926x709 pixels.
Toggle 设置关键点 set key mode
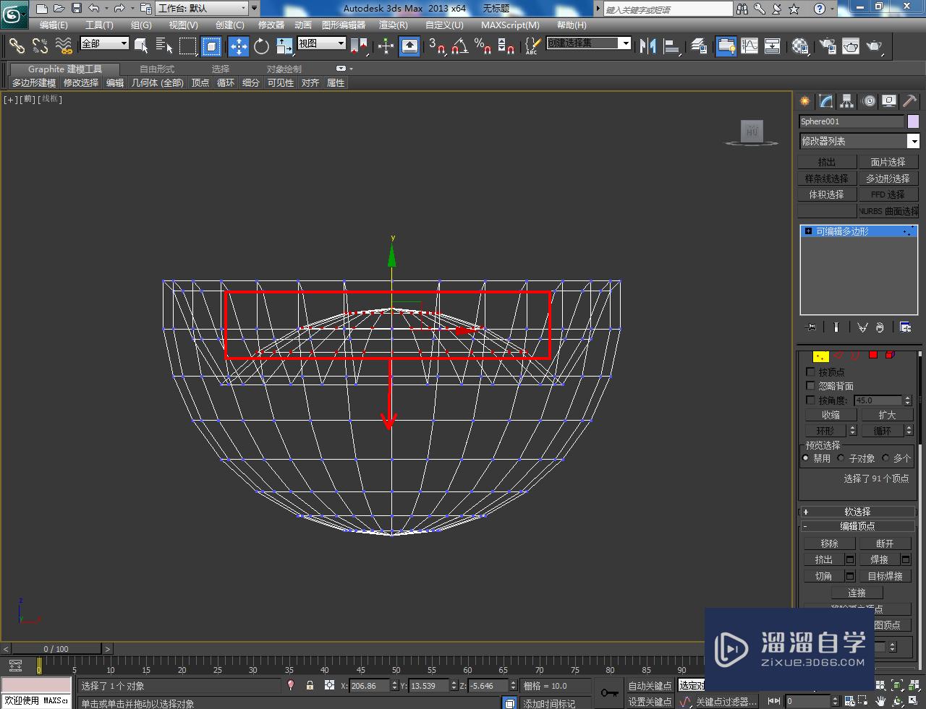(650, 701)
